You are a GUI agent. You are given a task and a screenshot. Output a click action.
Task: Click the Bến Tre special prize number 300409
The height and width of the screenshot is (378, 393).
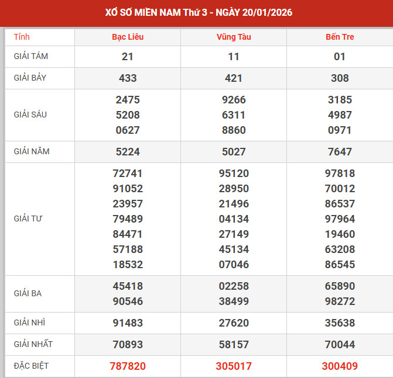pos(340,366)
